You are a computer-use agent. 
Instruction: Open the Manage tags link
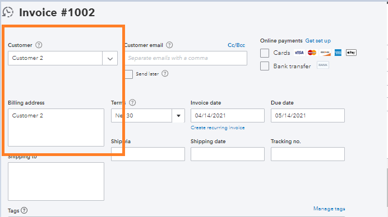pos(329,209)
